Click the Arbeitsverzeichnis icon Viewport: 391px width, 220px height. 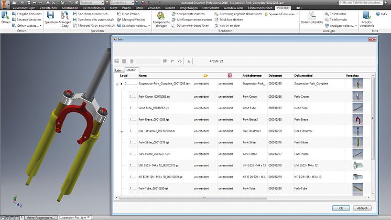(366, 16)
